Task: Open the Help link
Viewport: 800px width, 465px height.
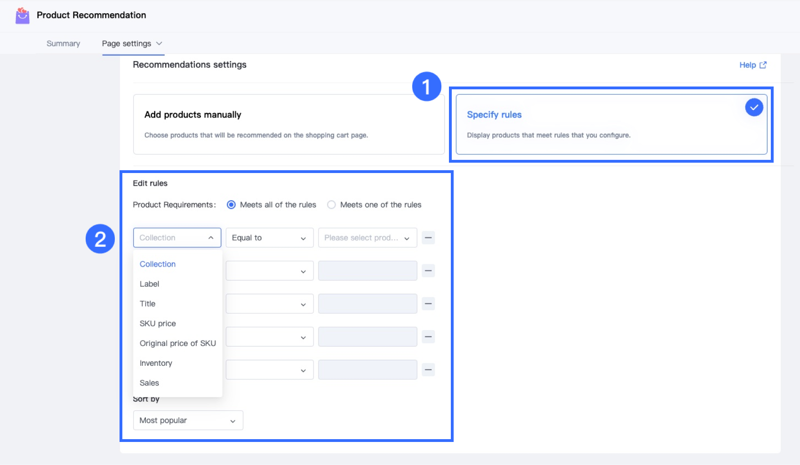Action: [x=747, y=65]
